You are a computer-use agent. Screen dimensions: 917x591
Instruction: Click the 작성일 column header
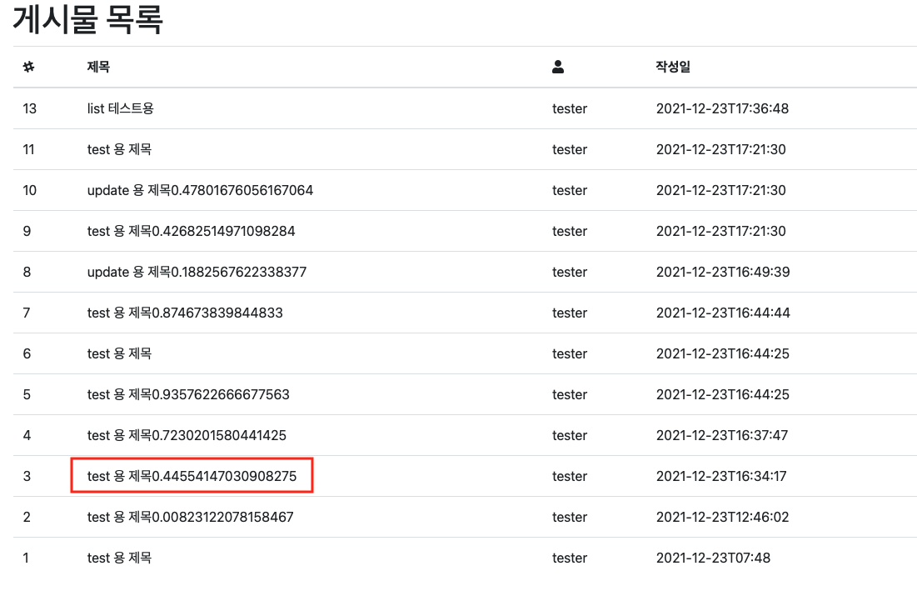[672, 67]
